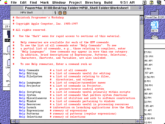Click the comment 'a project/source control system'
Image resolution: width=165 pixels, height=124 pixels.
coord(80,89)
